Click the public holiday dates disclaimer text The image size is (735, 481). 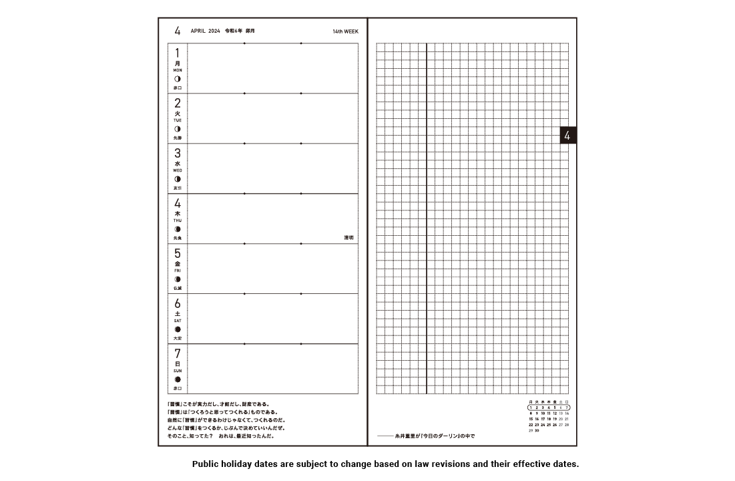pos(385,464)
